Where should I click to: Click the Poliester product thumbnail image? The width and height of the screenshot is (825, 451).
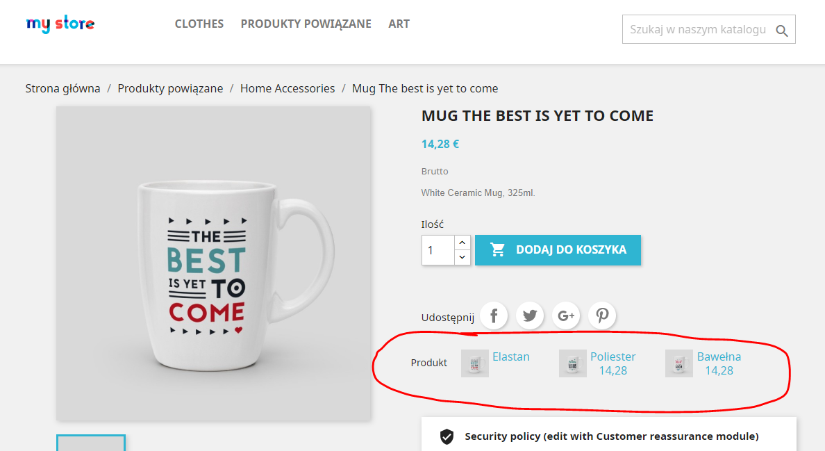pos(573,363)
